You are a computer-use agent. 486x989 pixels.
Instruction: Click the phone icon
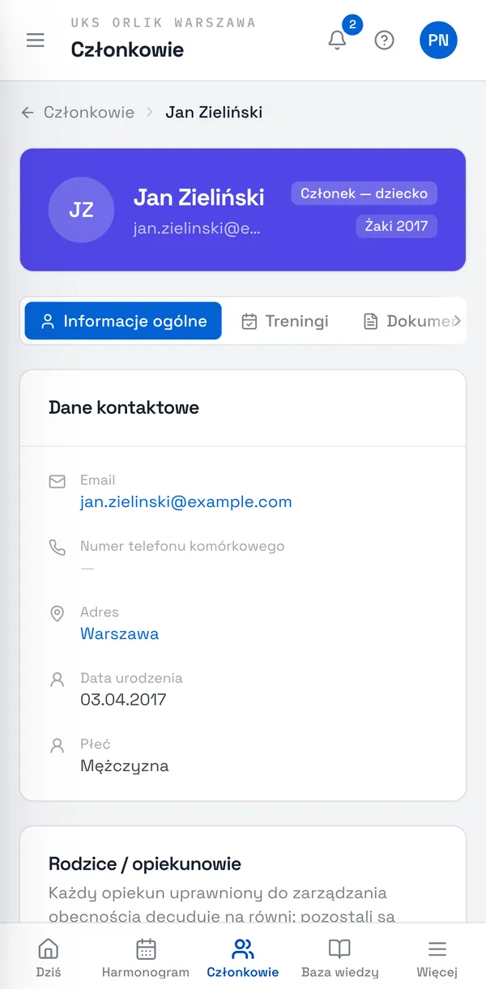pyautogui.click(x=57, y=548)
